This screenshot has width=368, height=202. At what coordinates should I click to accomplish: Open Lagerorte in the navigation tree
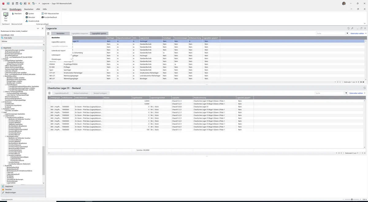coord(10,173)
